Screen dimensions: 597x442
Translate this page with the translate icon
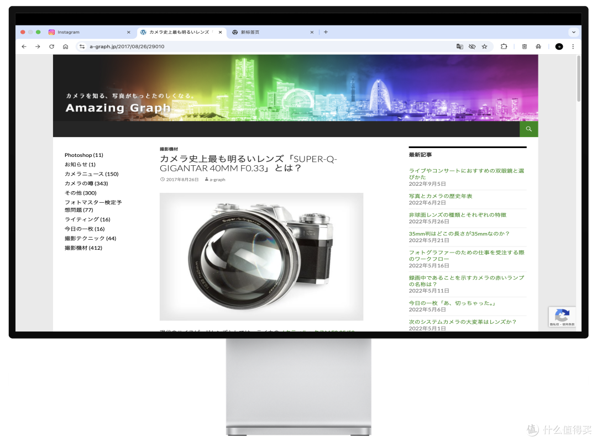459,46
